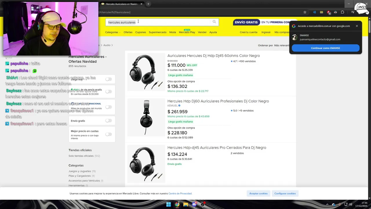Click Continuar como EMANSE button
Image resolution: width=371 pixels, height=209 pixels.
325,48
